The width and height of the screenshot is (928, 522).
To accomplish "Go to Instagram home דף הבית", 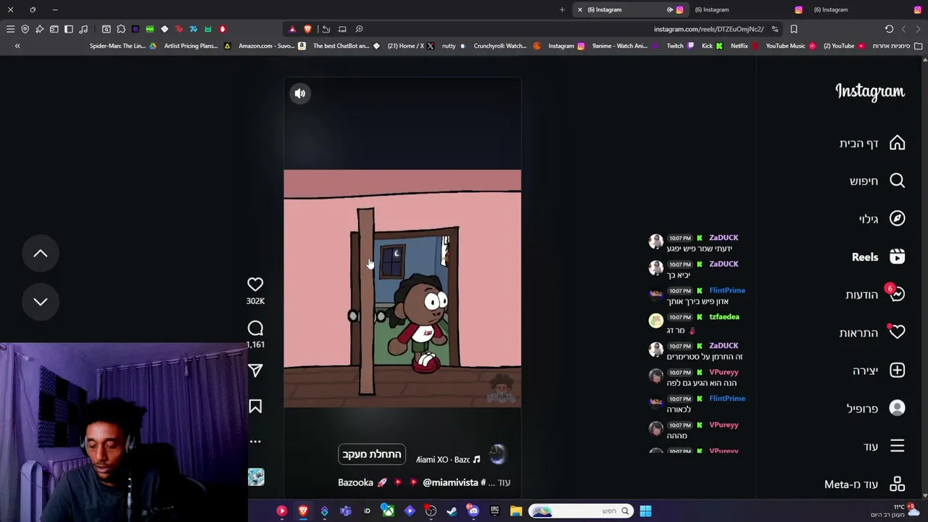I will pos(872,143).
